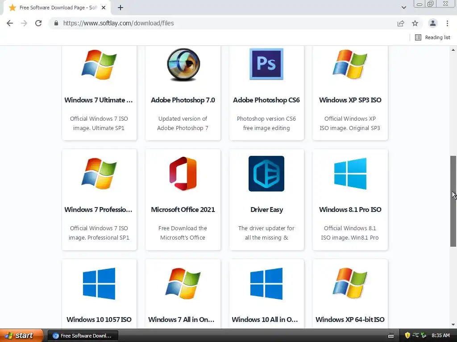The height and width of the screenshot is (342, 457).
Task: Open a new browser tab
Action: click(120, 8)
